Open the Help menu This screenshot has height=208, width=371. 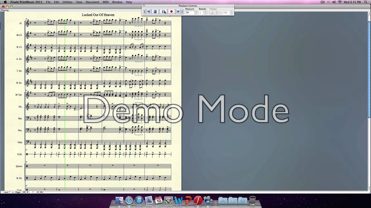point(129,2)
